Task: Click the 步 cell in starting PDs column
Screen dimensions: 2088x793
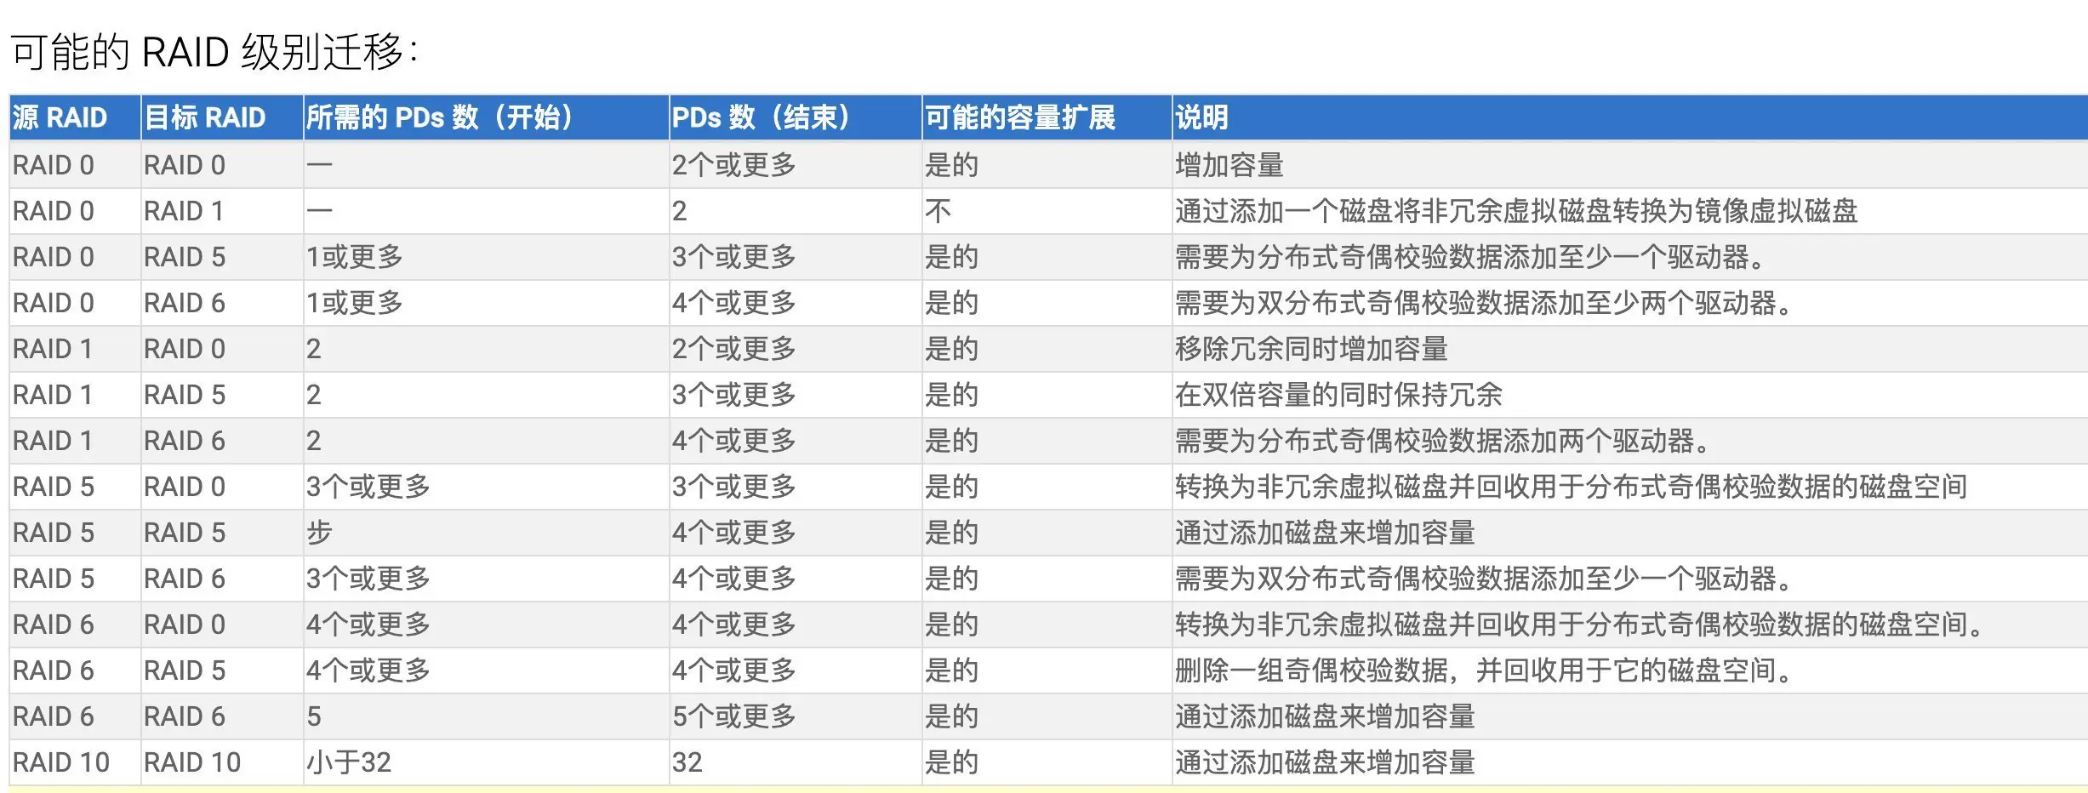Action: pyautogui.click(x=319, y=533)
